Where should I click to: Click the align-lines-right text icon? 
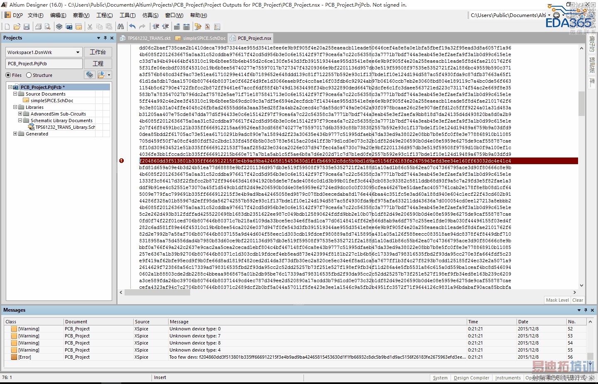point(177,27)
